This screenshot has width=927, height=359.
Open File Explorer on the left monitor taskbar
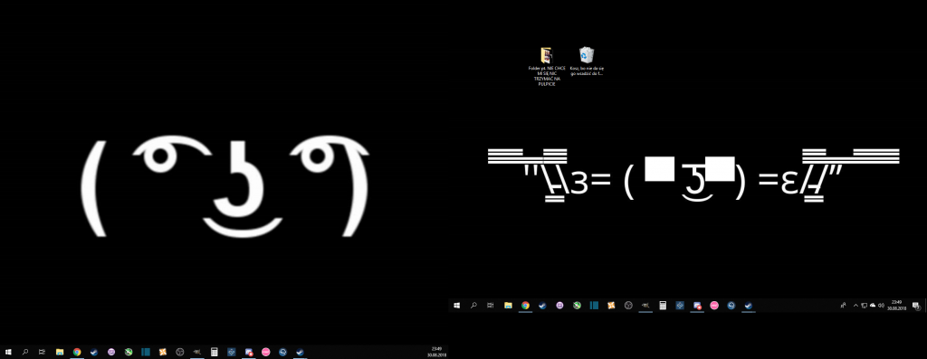pyautogui.click(x=60, y=352)
